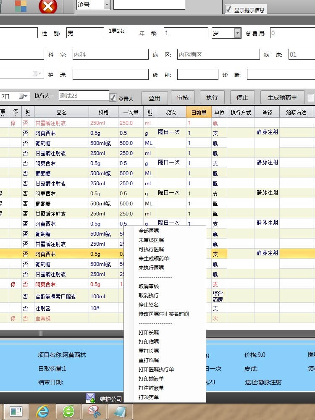Click the mail icon beside 维护公司

click(91, 398)
